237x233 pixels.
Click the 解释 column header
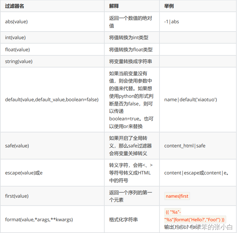(x=114, y=6)
